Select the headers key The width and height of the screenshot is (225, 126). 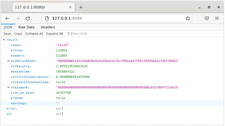click(18, 56)
